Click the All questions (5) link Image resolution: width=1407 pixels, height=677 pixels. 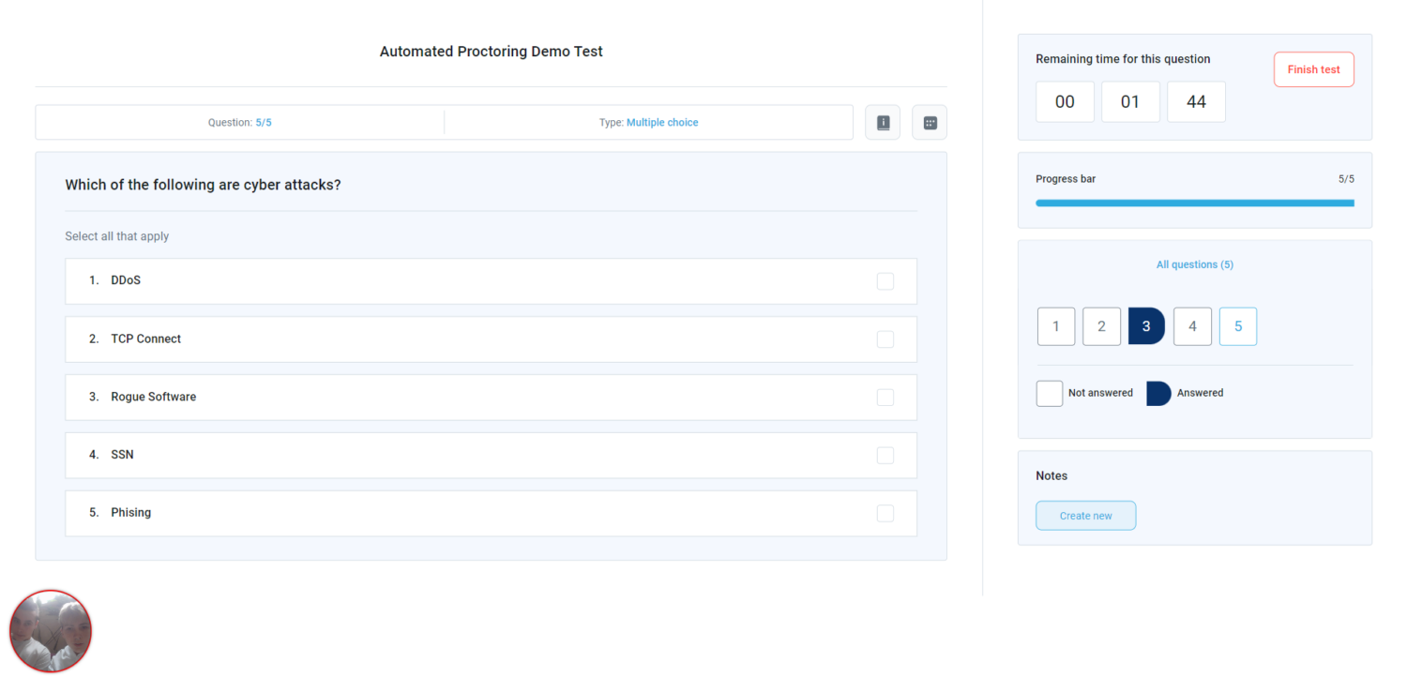(1194, 264)
